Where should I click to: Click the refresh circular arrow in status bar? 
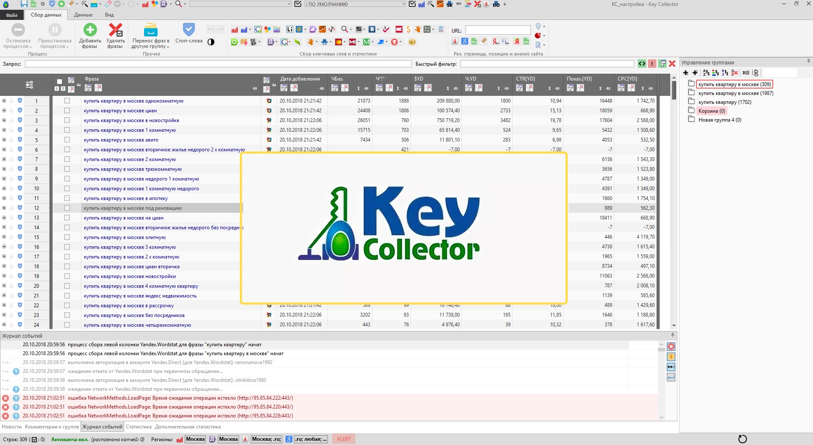pyautogui.click(x=742, y=439)
